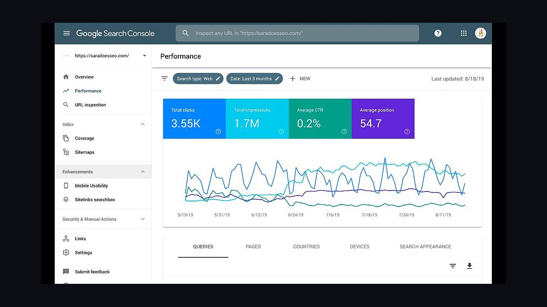Open the Sitemaps report link
The width and height of the screenshot is (547, 307).
click(x=84, y=152)
